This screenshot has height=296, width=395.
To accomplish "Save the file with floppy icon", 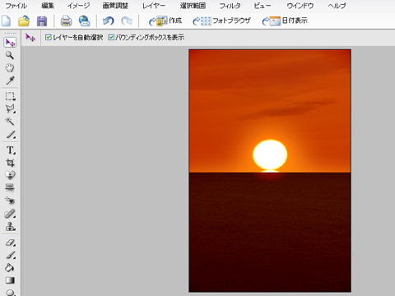I will [42, 21].
